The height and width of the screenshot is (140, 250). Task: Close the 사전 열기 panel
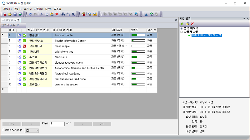(x=247, y=19)
